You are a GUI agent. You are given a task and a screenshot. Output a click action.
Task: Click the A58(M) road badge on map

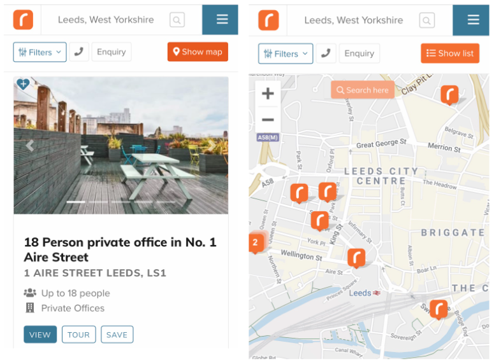click(268, 137)
